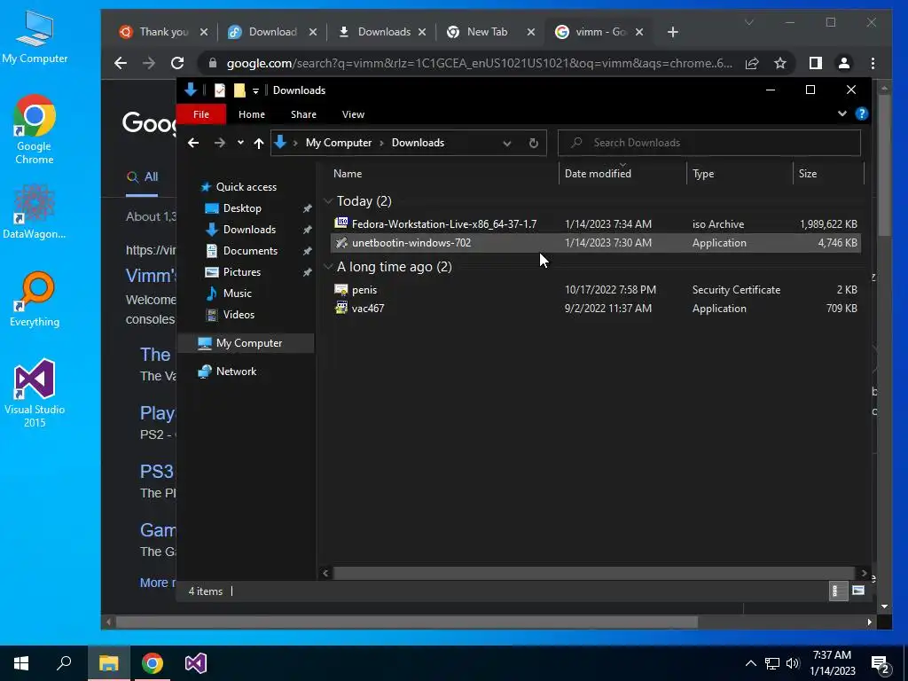908x681 pixels.
Task: Open taskbar search magnifier
Action: pyautogui.click(x=64, y=663)
